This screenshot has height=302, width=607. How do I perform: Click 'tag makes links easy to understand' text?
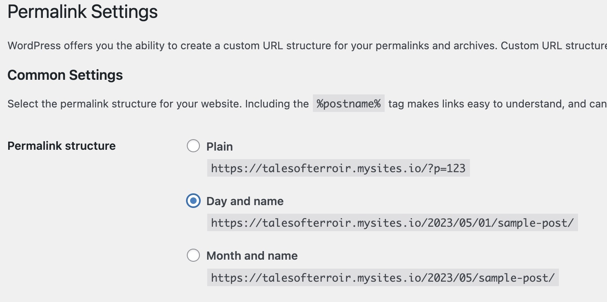(475, 104)
